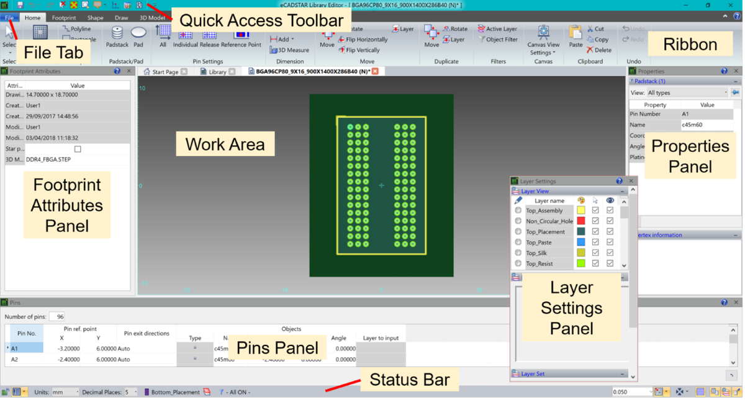
Task: Edit the Name value c45m60 in Properties
Action: click(707, 125)
